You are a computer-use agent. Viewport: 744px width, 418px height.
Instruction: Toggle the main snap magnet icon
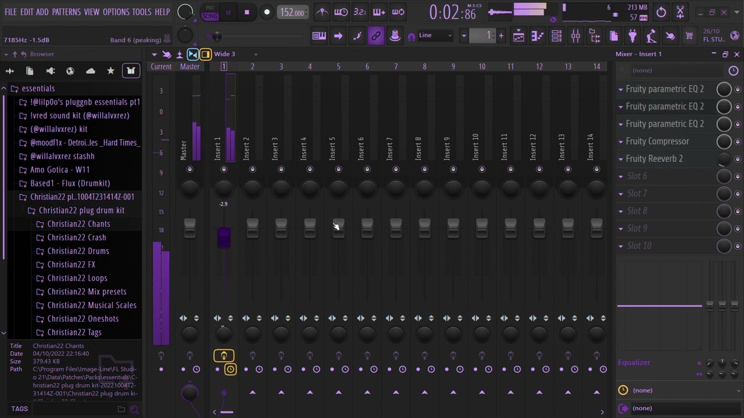(x=412, y=36)
